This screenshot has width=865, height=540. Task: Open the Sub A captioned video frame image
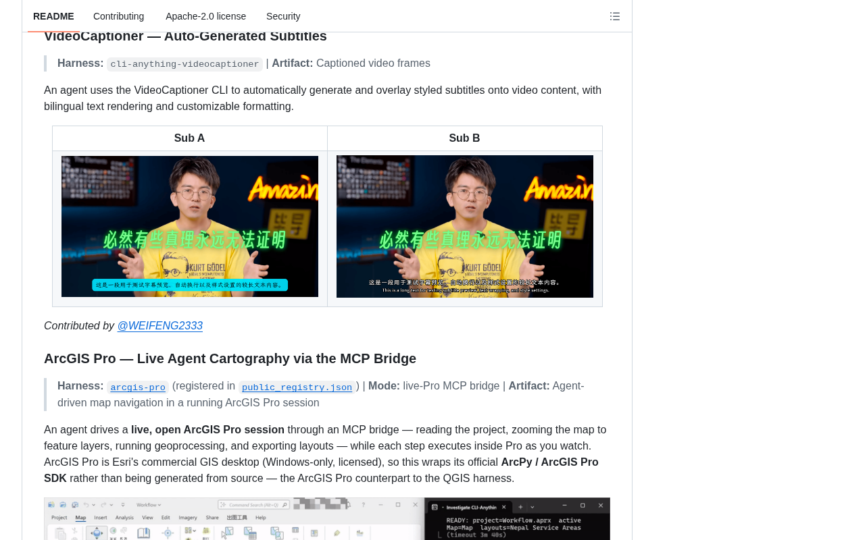coord(190,227)
